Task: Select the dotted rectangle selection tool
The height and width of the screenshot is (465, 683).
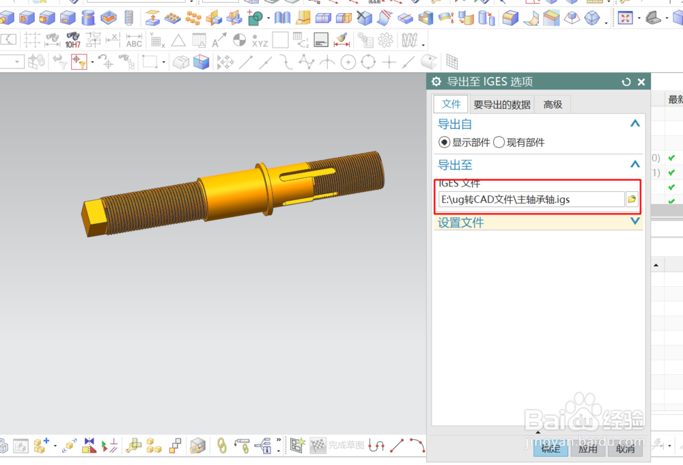Action: pyautogui.click(x=150, y=62)
